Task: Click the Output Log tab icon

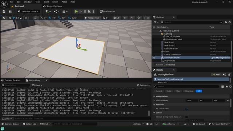Action: (x=27, y=80)
